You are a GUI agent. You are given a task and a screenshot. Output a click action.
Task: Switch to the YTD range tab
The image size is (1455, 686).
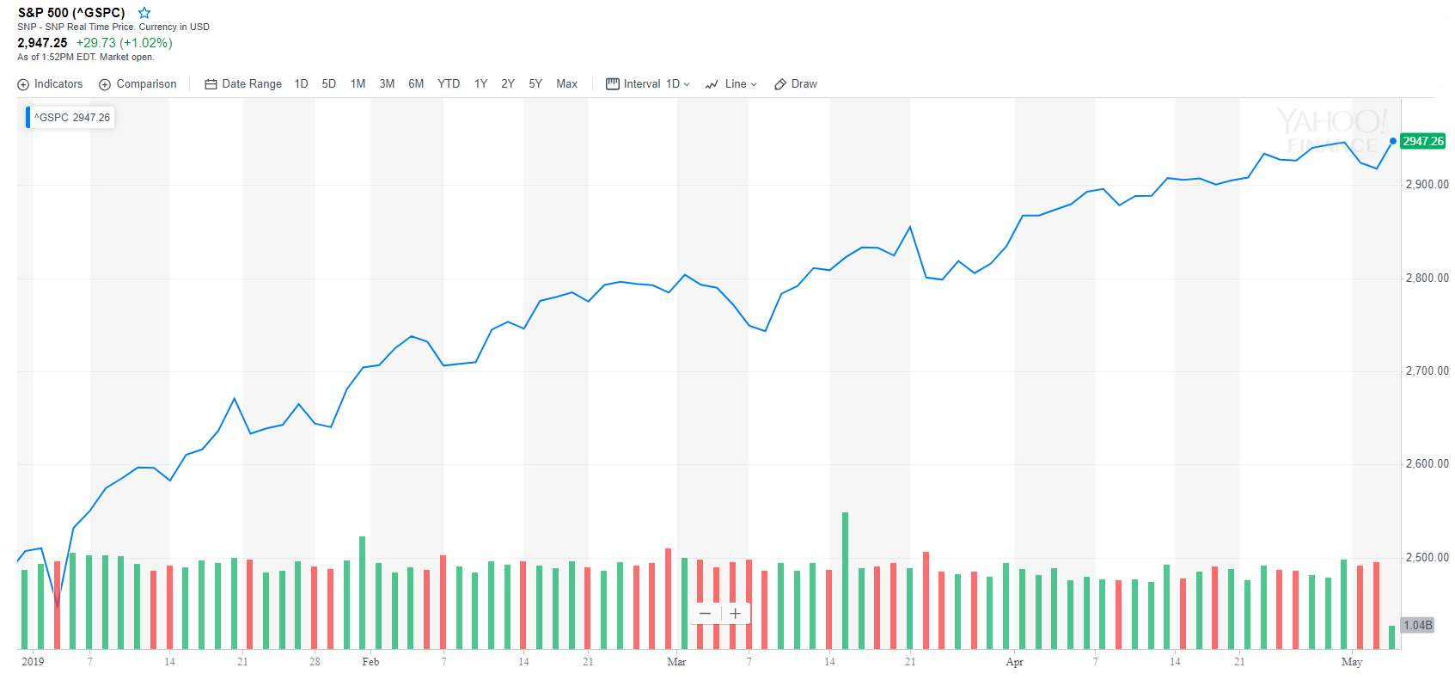(x=449, y=83)
